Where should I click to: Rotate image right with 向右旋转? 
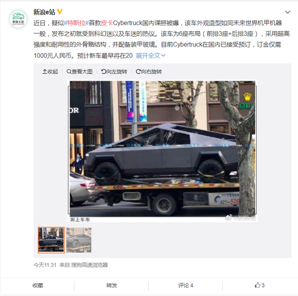click(x=149, y=72)
